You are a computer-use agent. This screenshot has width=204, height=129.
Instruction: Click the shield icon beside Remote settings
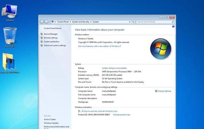click(x=42, y=38)
